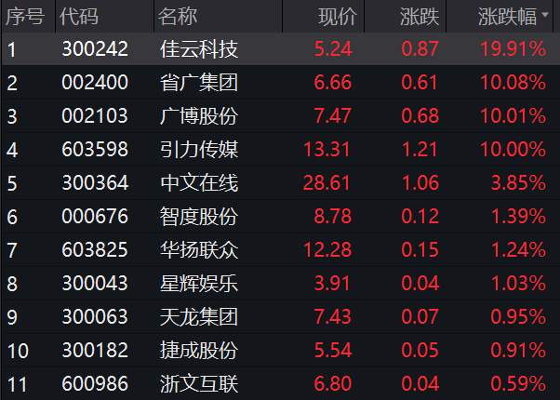
Task: Click the 1.39% change value
Action: (x=518, y=217)
